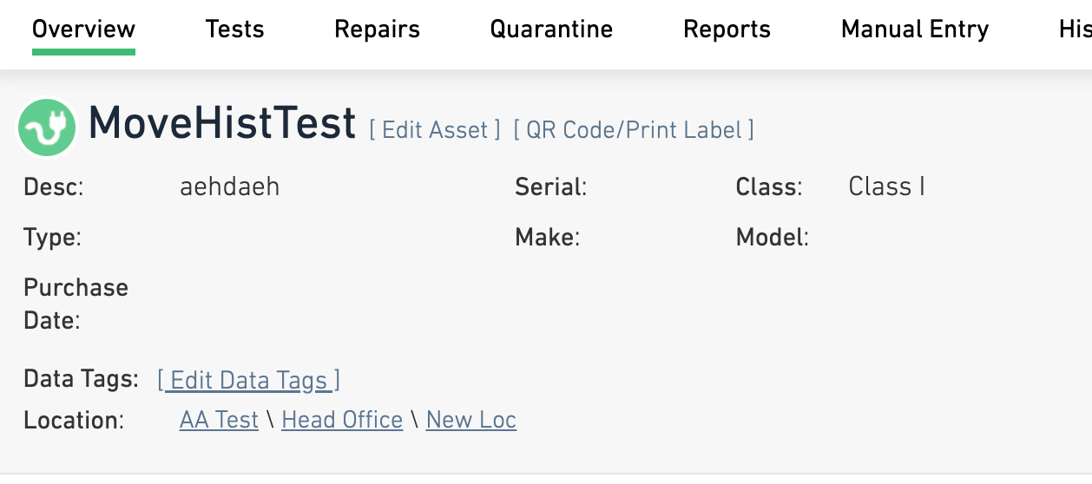The width and height of the screenshot is (1092, 484).
Task: Click the MoveHistTest asset title
Action: pyautogui.click(x=222, y=123)
